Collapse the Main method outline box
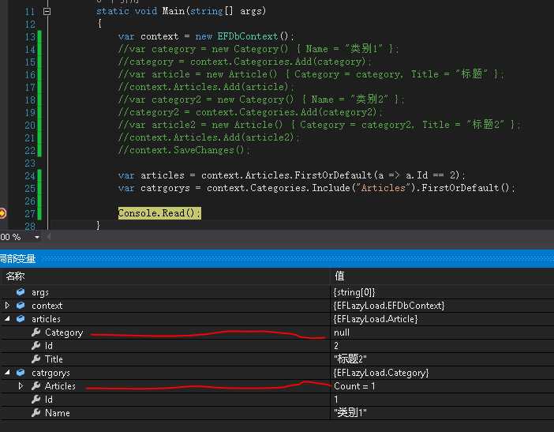Screen dimensions: 554x432 coord(47,12)
